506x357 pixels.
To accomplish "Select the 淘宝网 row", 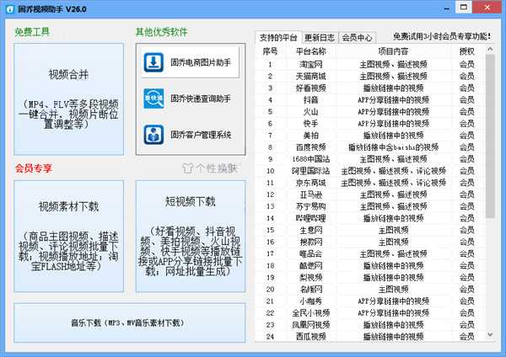I will [370, 65].
